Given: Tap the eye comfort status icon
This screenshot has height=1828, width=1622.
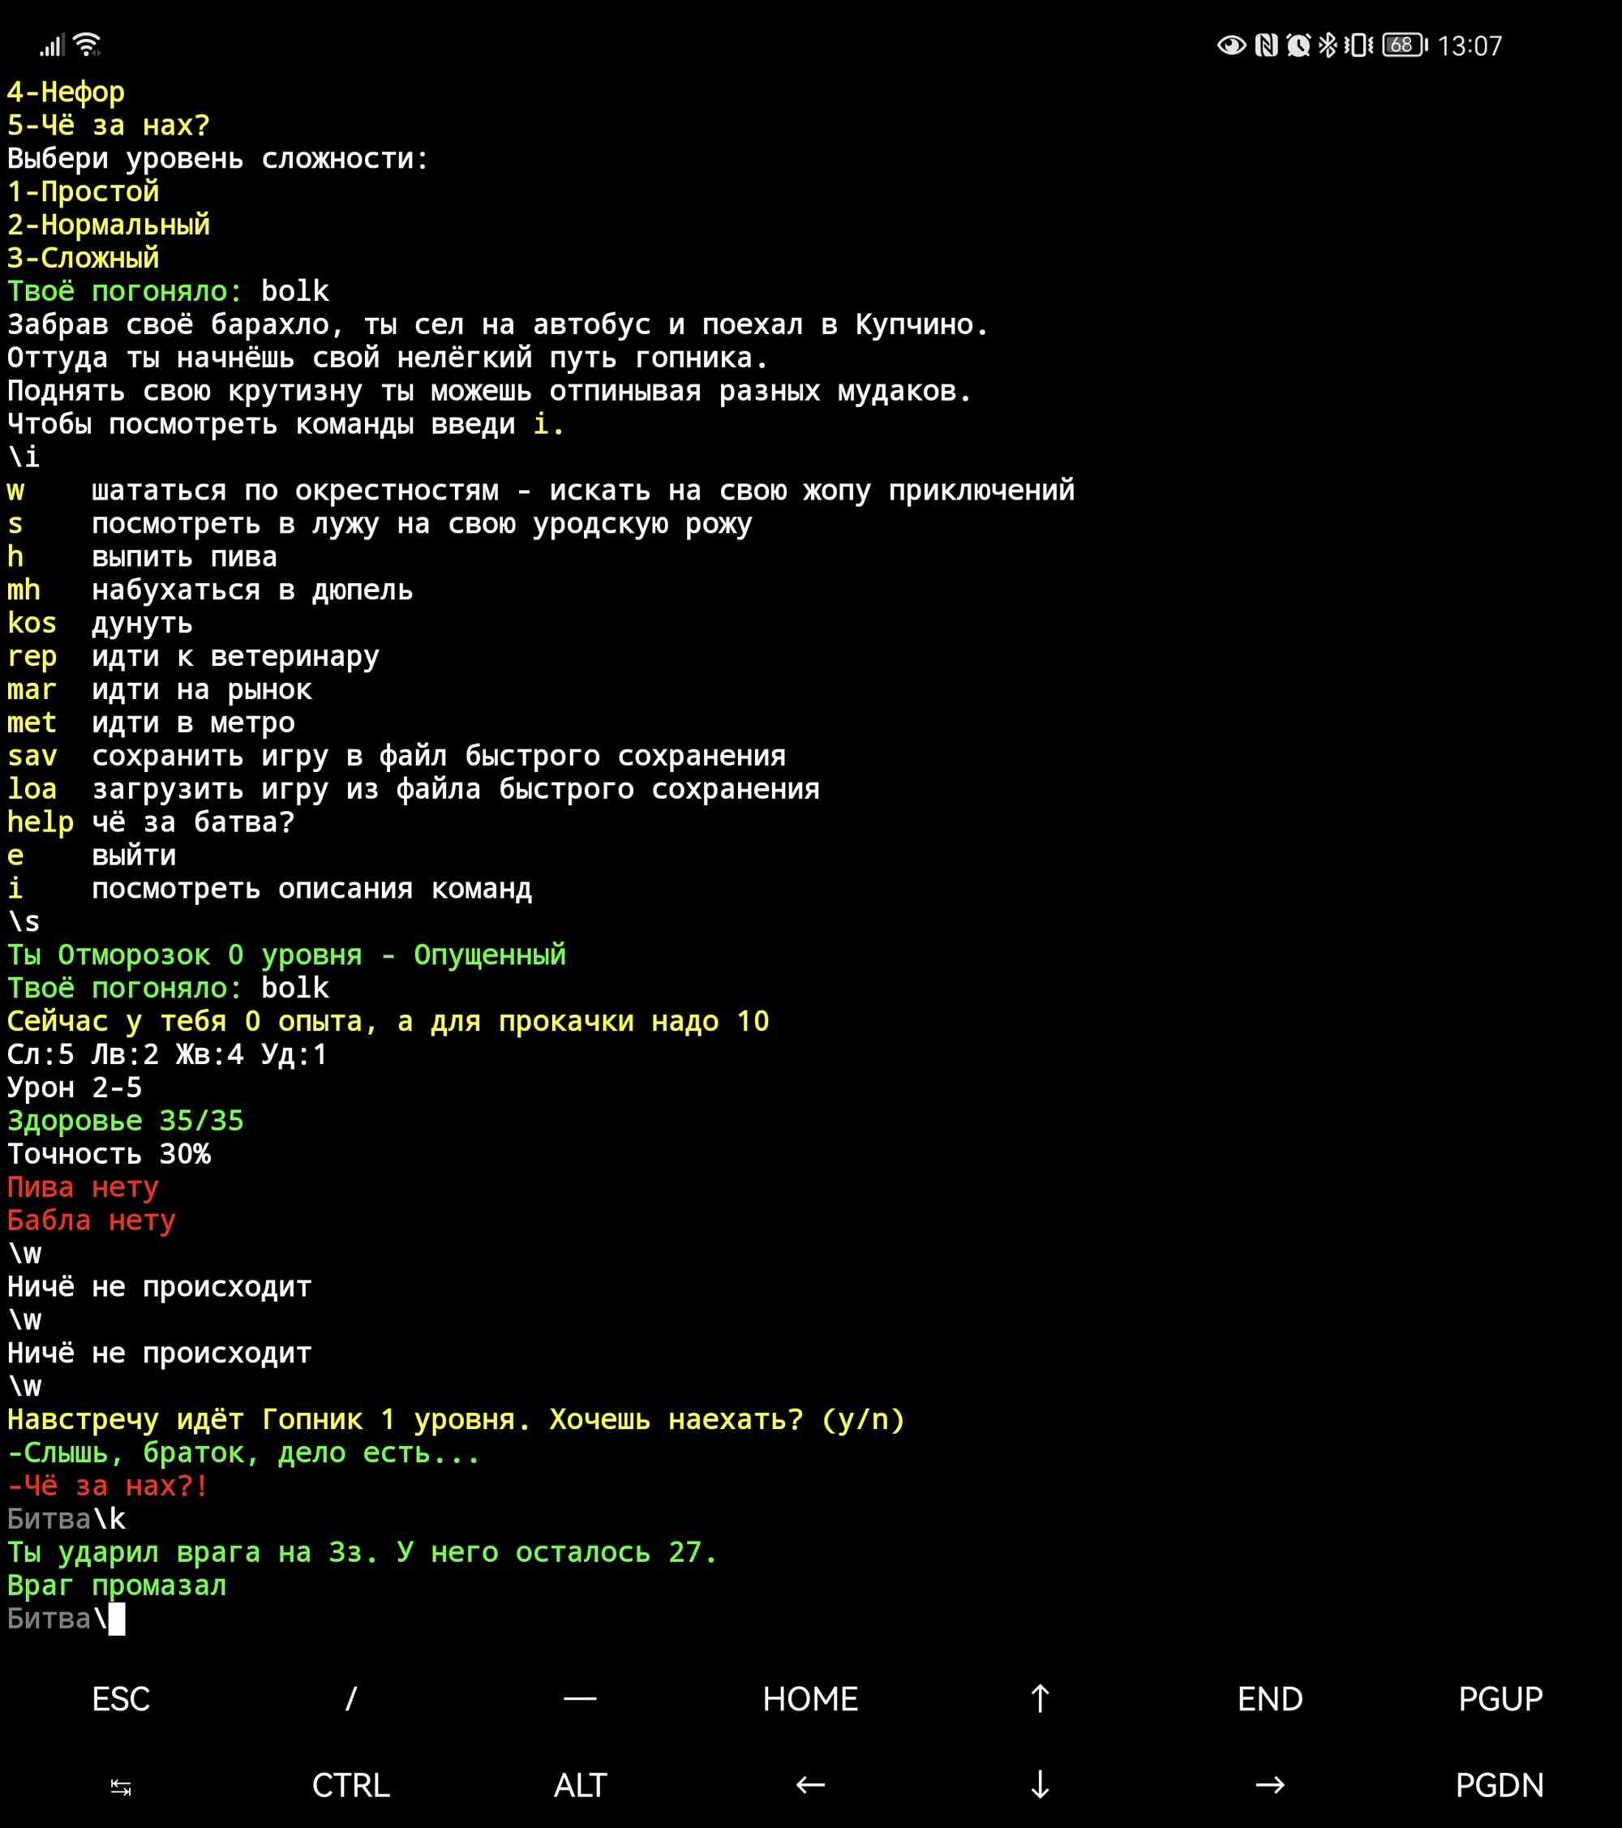Looking at the screenshot, I should (1232, 45).
